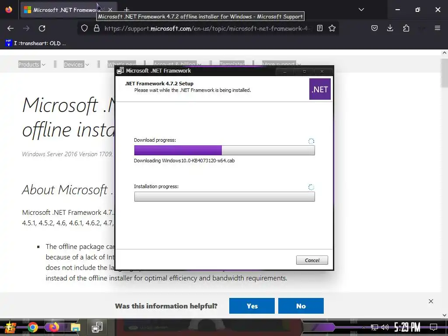448x336 pixels.
Task: Switch to Firefox on the taskbar
Action: [x=54, y=327]
